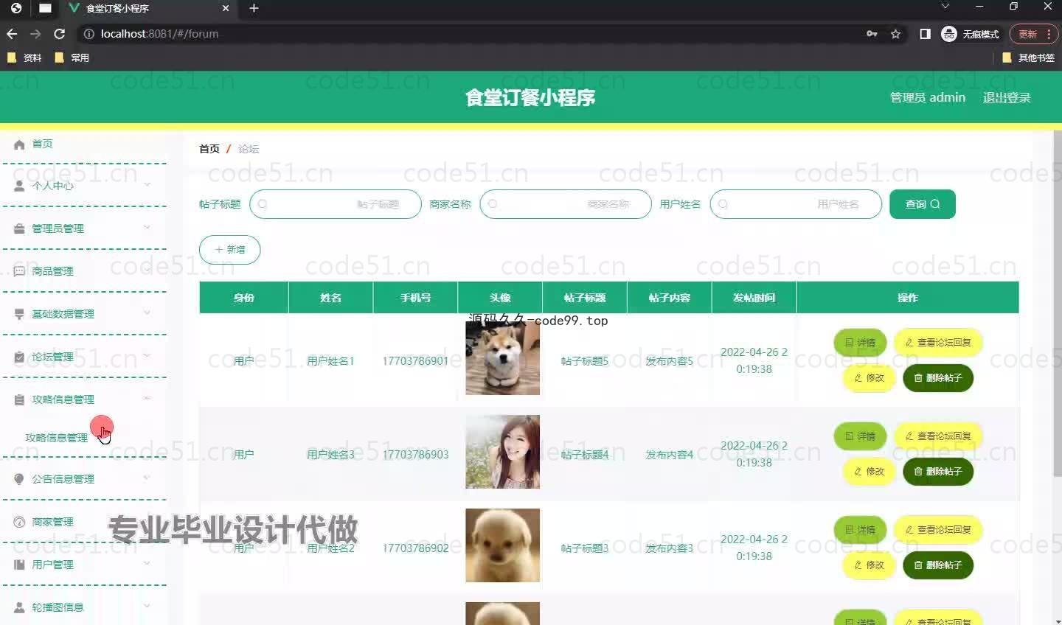Open the 其他书签 bookmarks folder
The image size is (1062, 625).
pos(1029,57)
